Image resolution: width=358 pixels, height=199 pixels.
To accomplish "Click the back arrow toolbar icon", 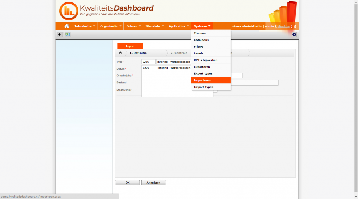I will pyautogui.click(x=60, y=34).
